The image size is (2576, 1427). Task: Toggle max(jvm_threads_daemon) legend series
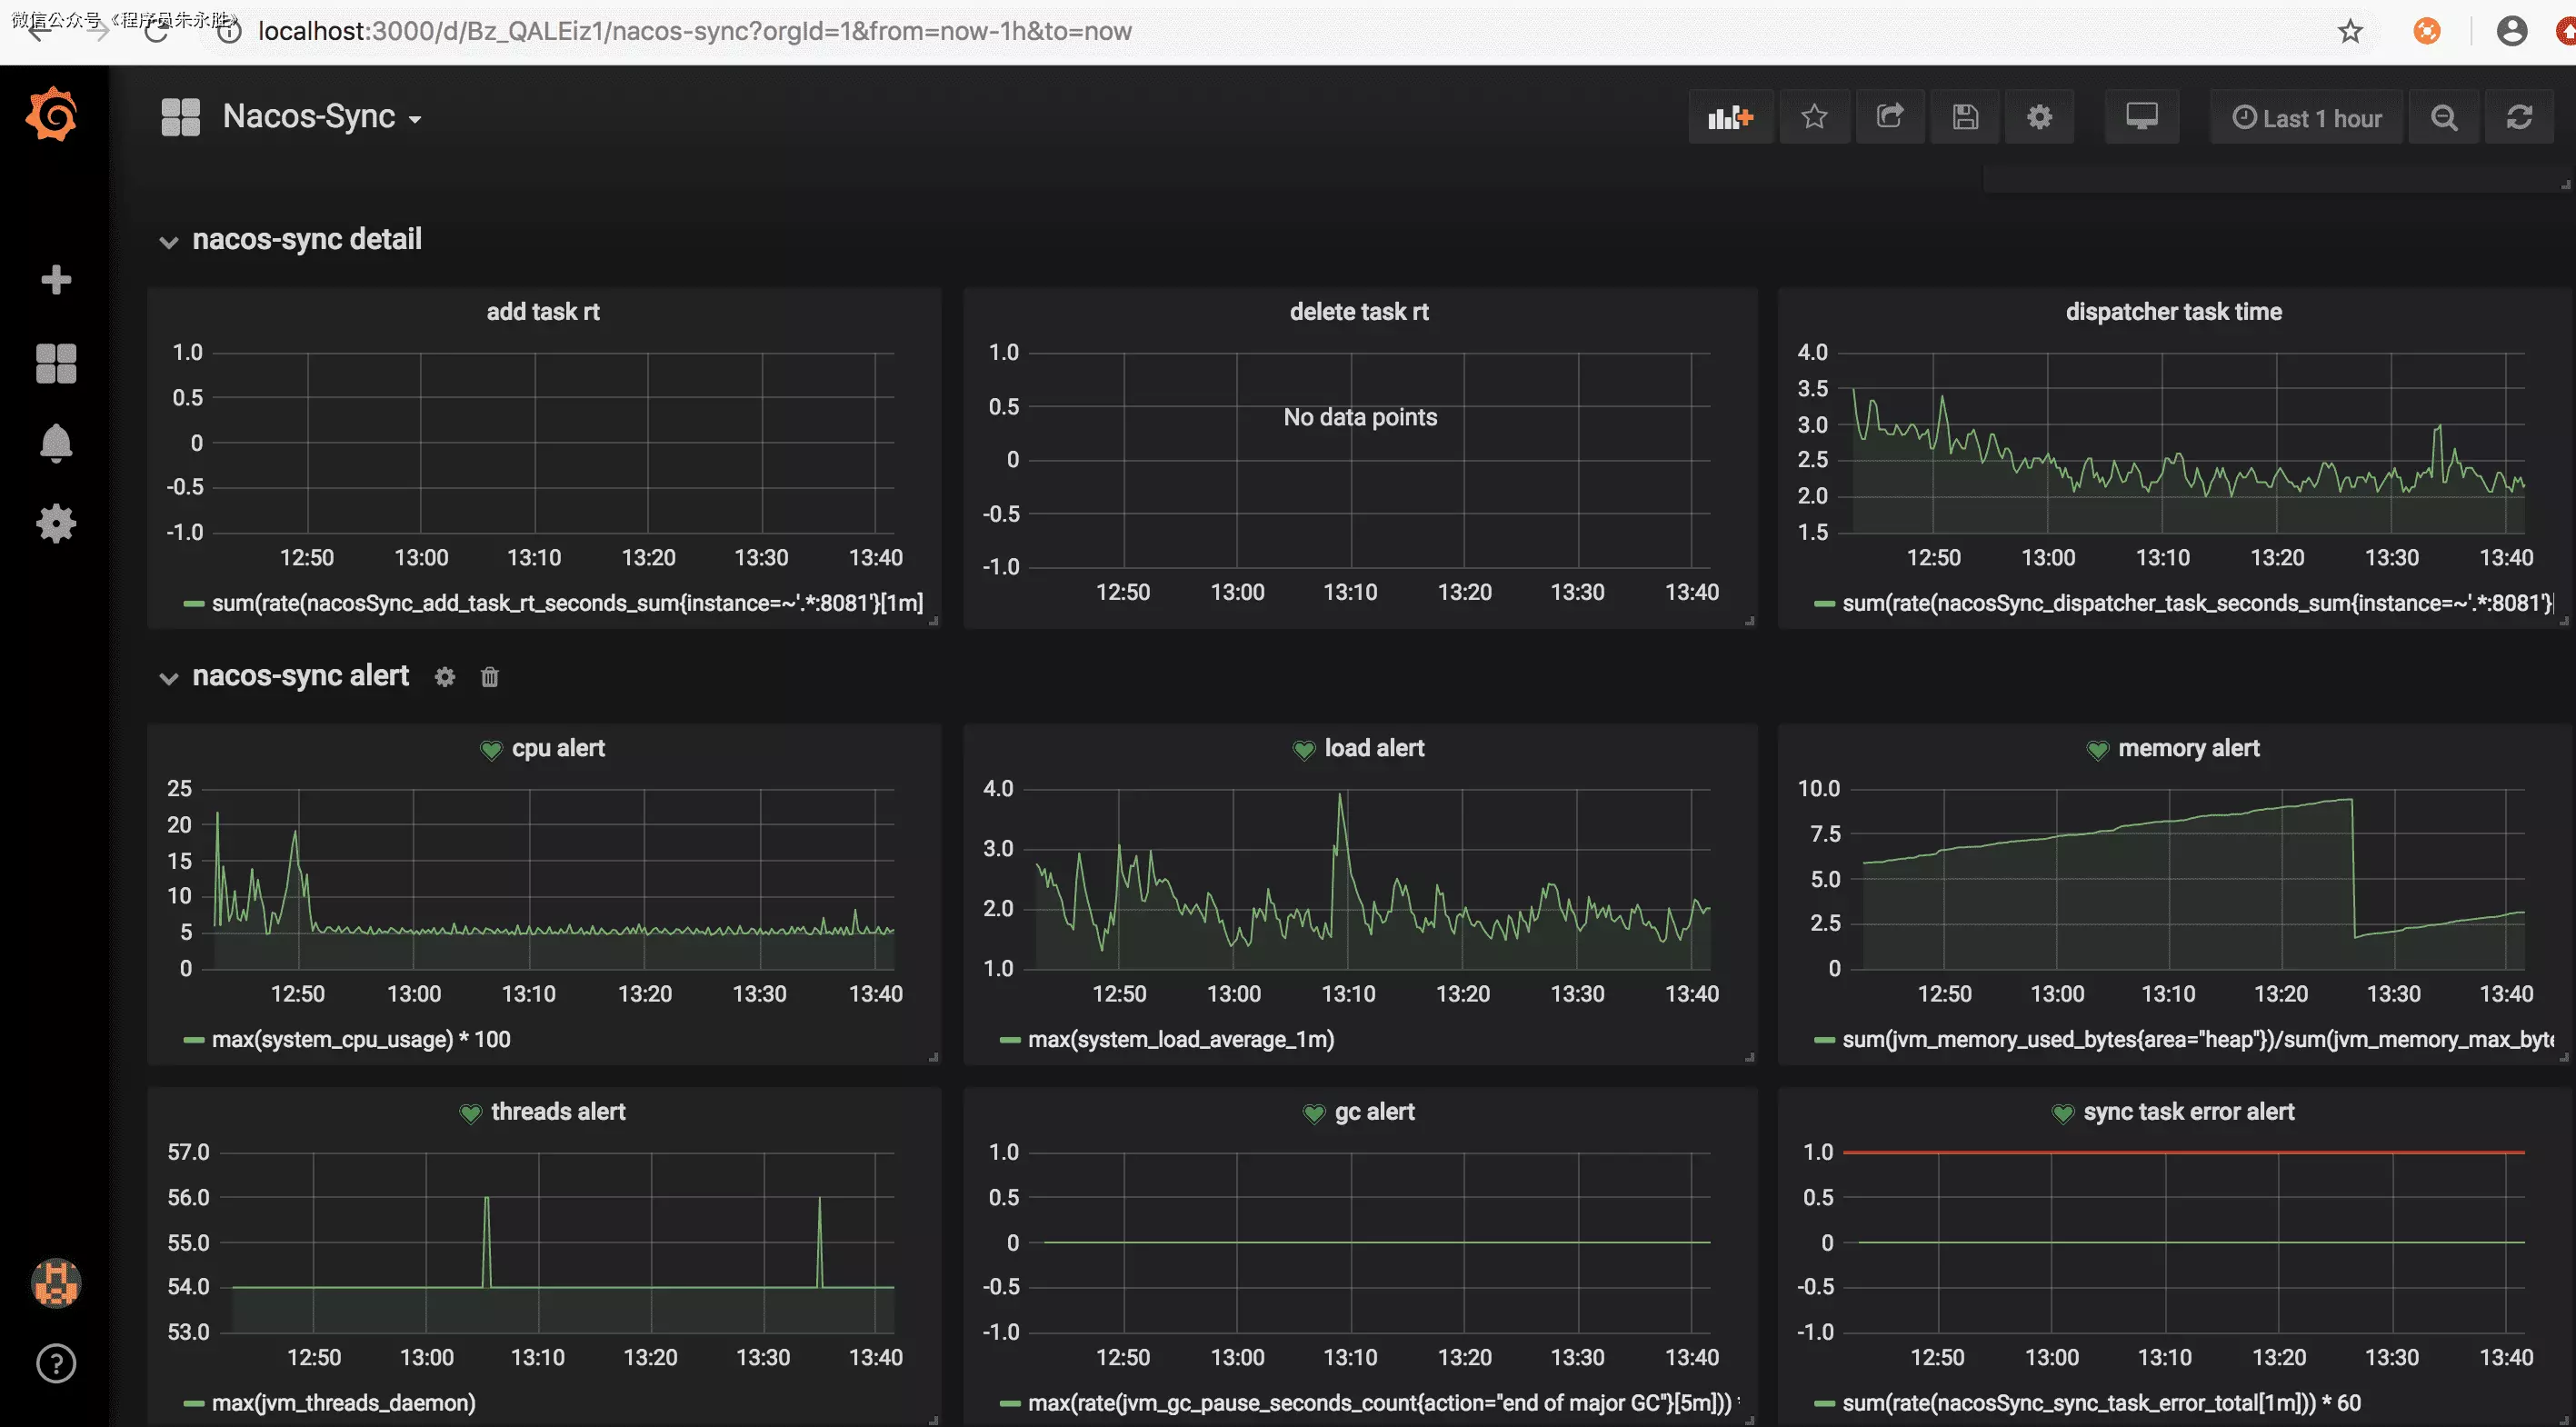tap(343, 1402)
